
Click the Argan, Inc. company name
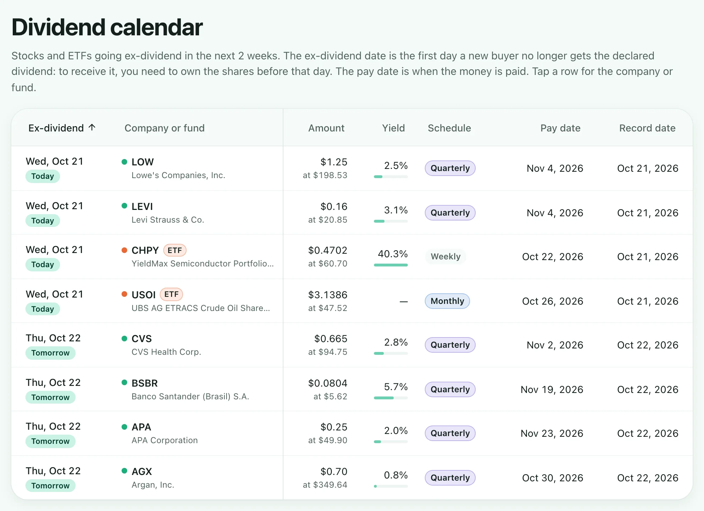[x=153, y=485]
